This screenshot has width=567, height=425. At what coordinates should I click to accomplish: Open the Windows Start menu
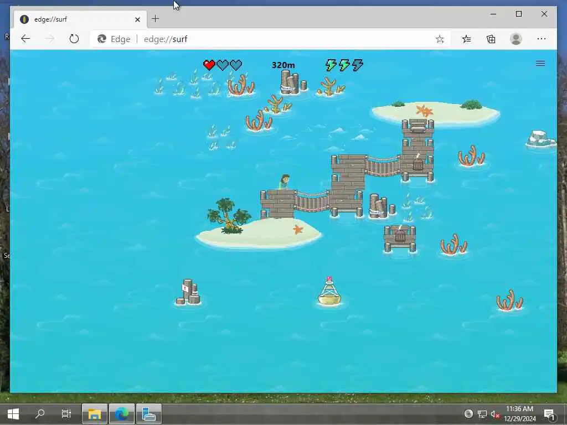(x=13, y=414)
